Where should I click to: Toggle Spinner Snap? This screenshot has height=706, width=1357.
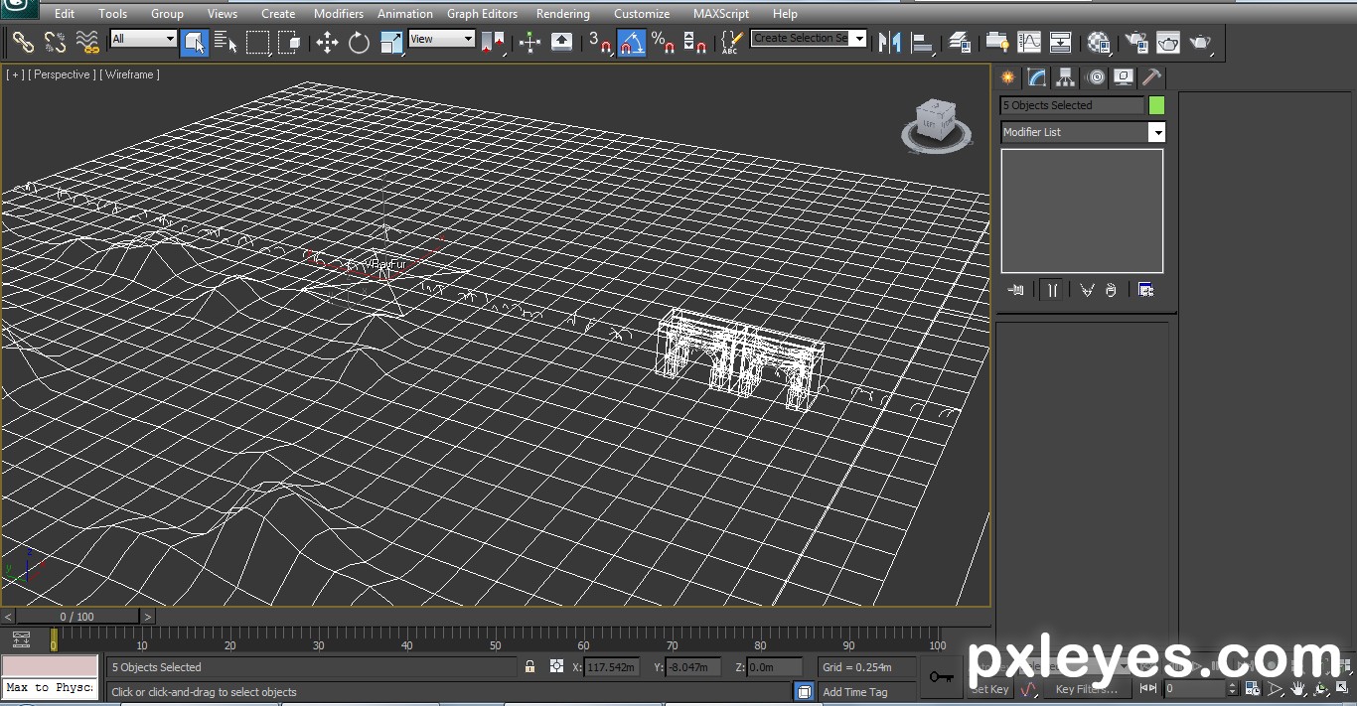(x=695, y=42)
